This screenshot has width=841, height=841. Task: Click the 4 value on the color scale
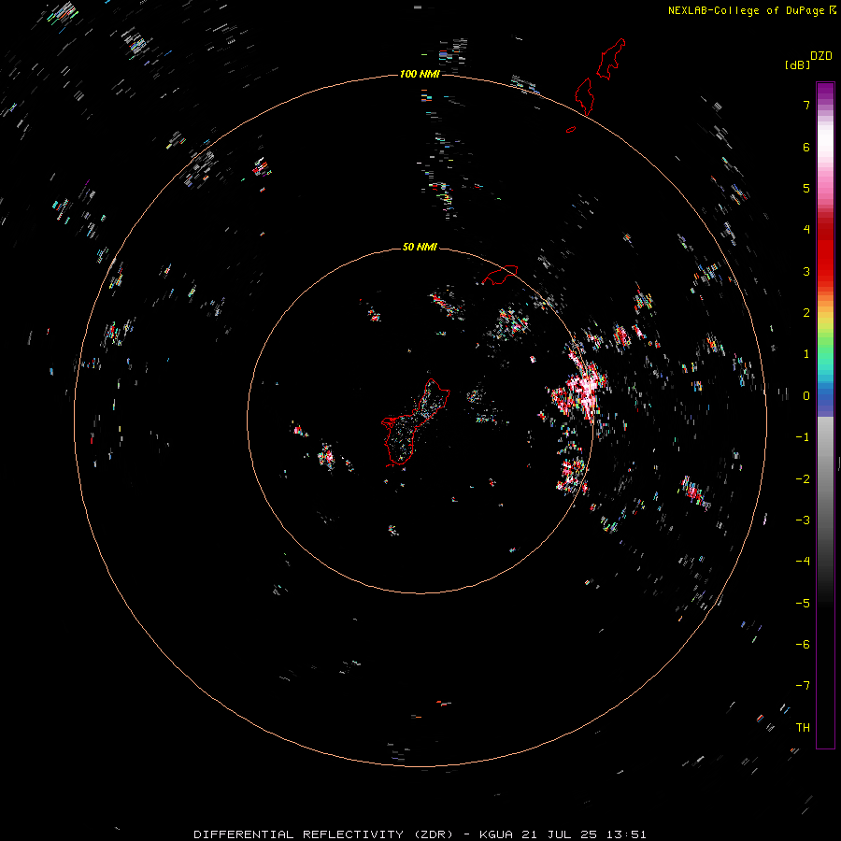coord(806,230)
